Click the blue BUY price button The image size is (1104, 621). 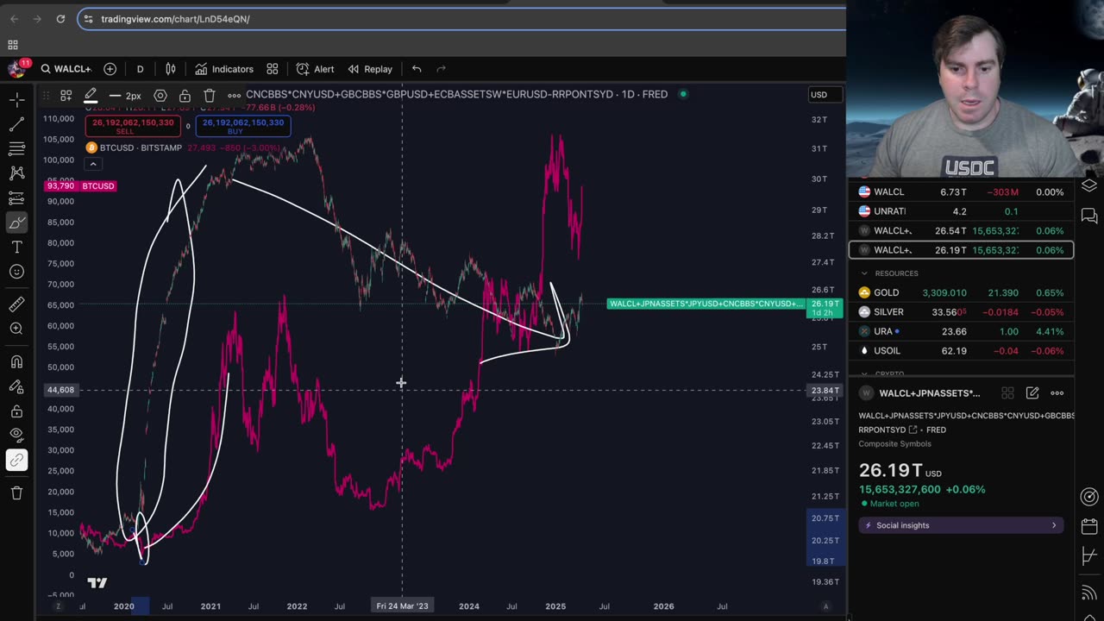243,126
